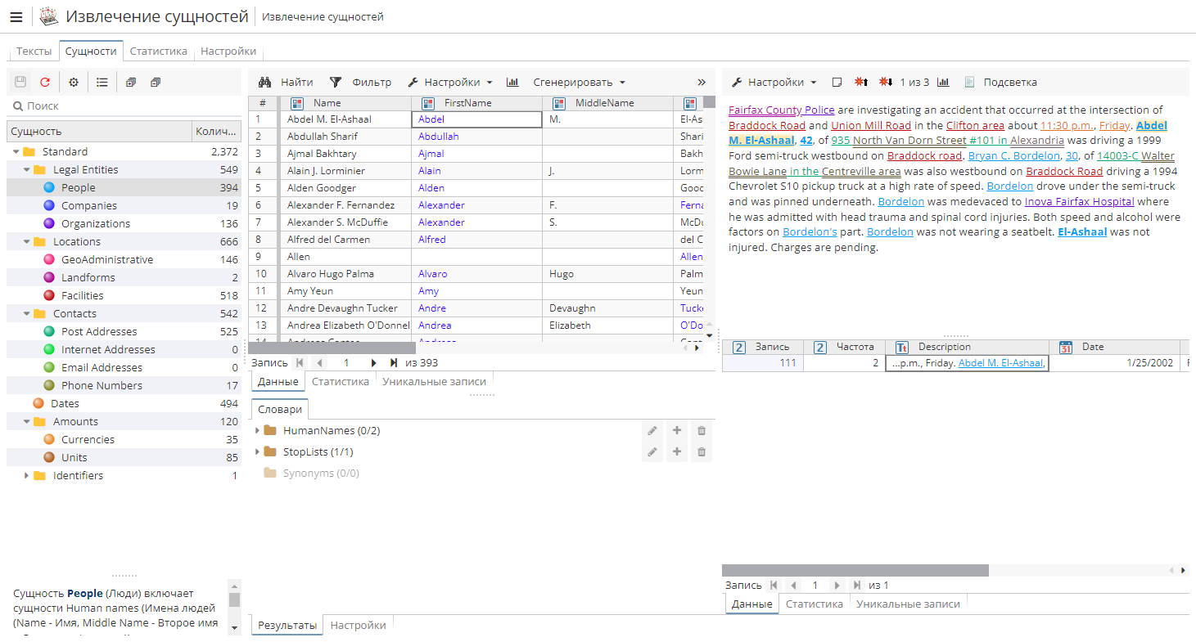
Task: Click the 'Inova Fairfax Hospital' highlighted entity
Action: coord(1079,202)
